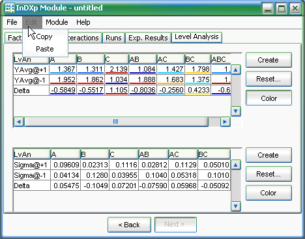Click Color button beside the Sigma table
This screenshot has width=305, height=239.
269,193
